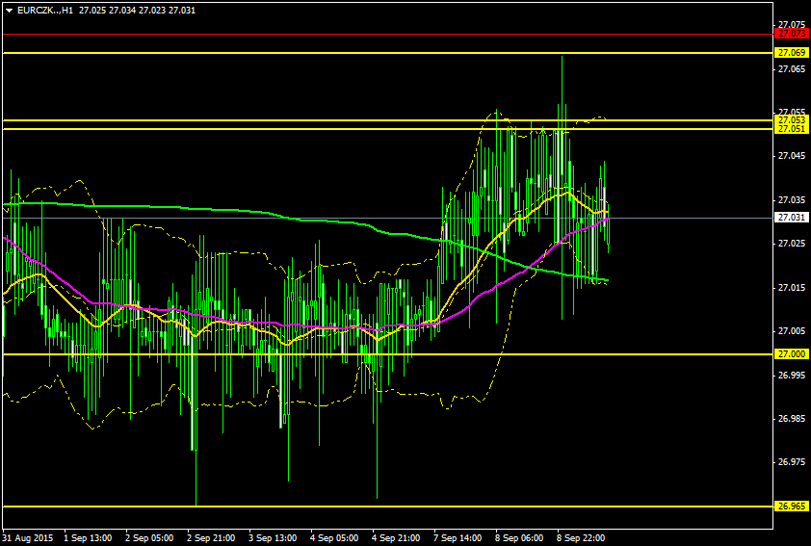Click the OHLC values 27.025 27.034 27.023 27.031
This screenshot has width=811, height=546.
tap(137, 11)
